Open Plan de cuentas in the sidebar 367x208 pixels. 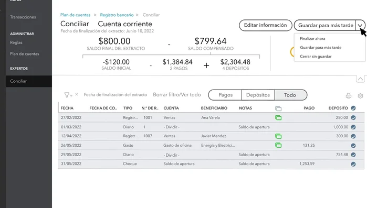[25, 53]
